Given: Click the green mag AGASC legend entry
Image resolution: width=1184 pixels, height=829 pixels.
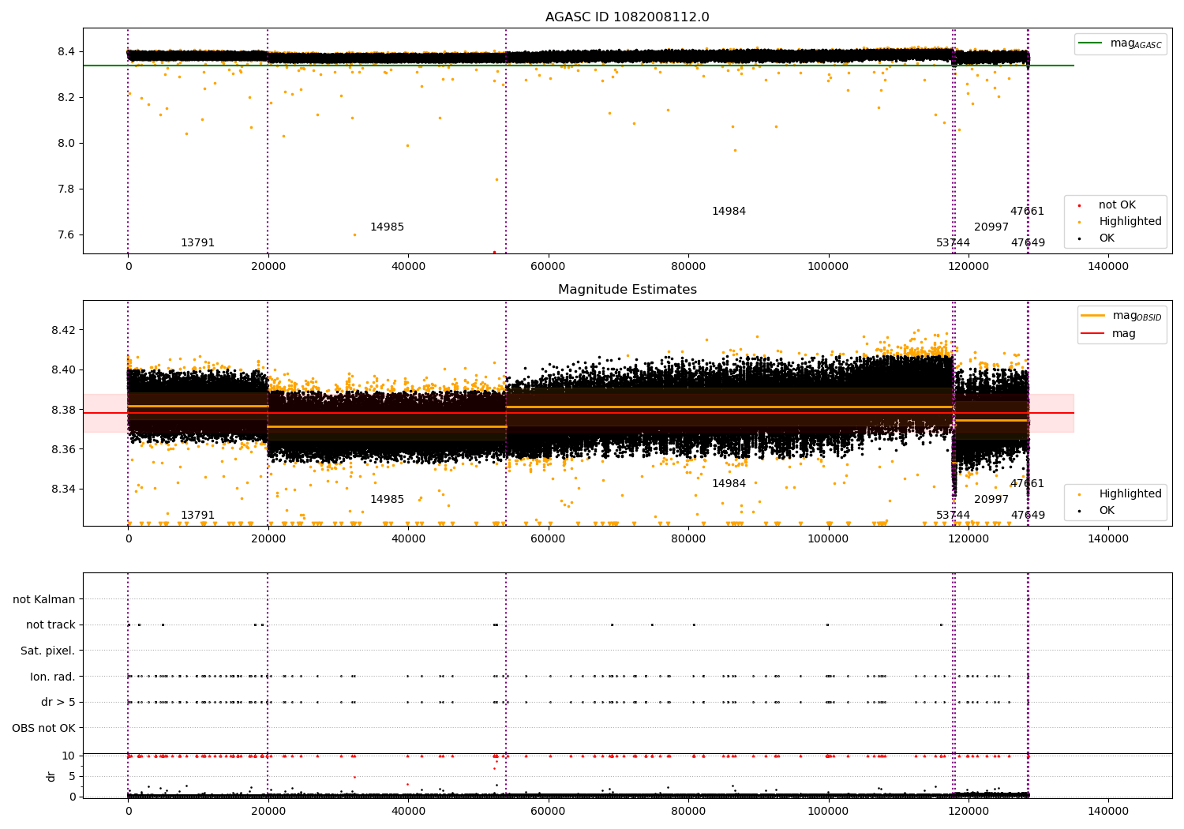Looking at the screenshot, I should [x=1120, y=43].
